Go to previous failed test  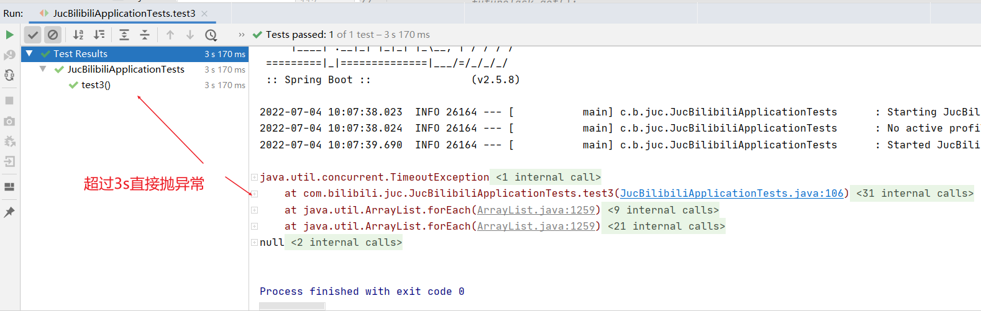pyautogui.click(x=170, y=35)
